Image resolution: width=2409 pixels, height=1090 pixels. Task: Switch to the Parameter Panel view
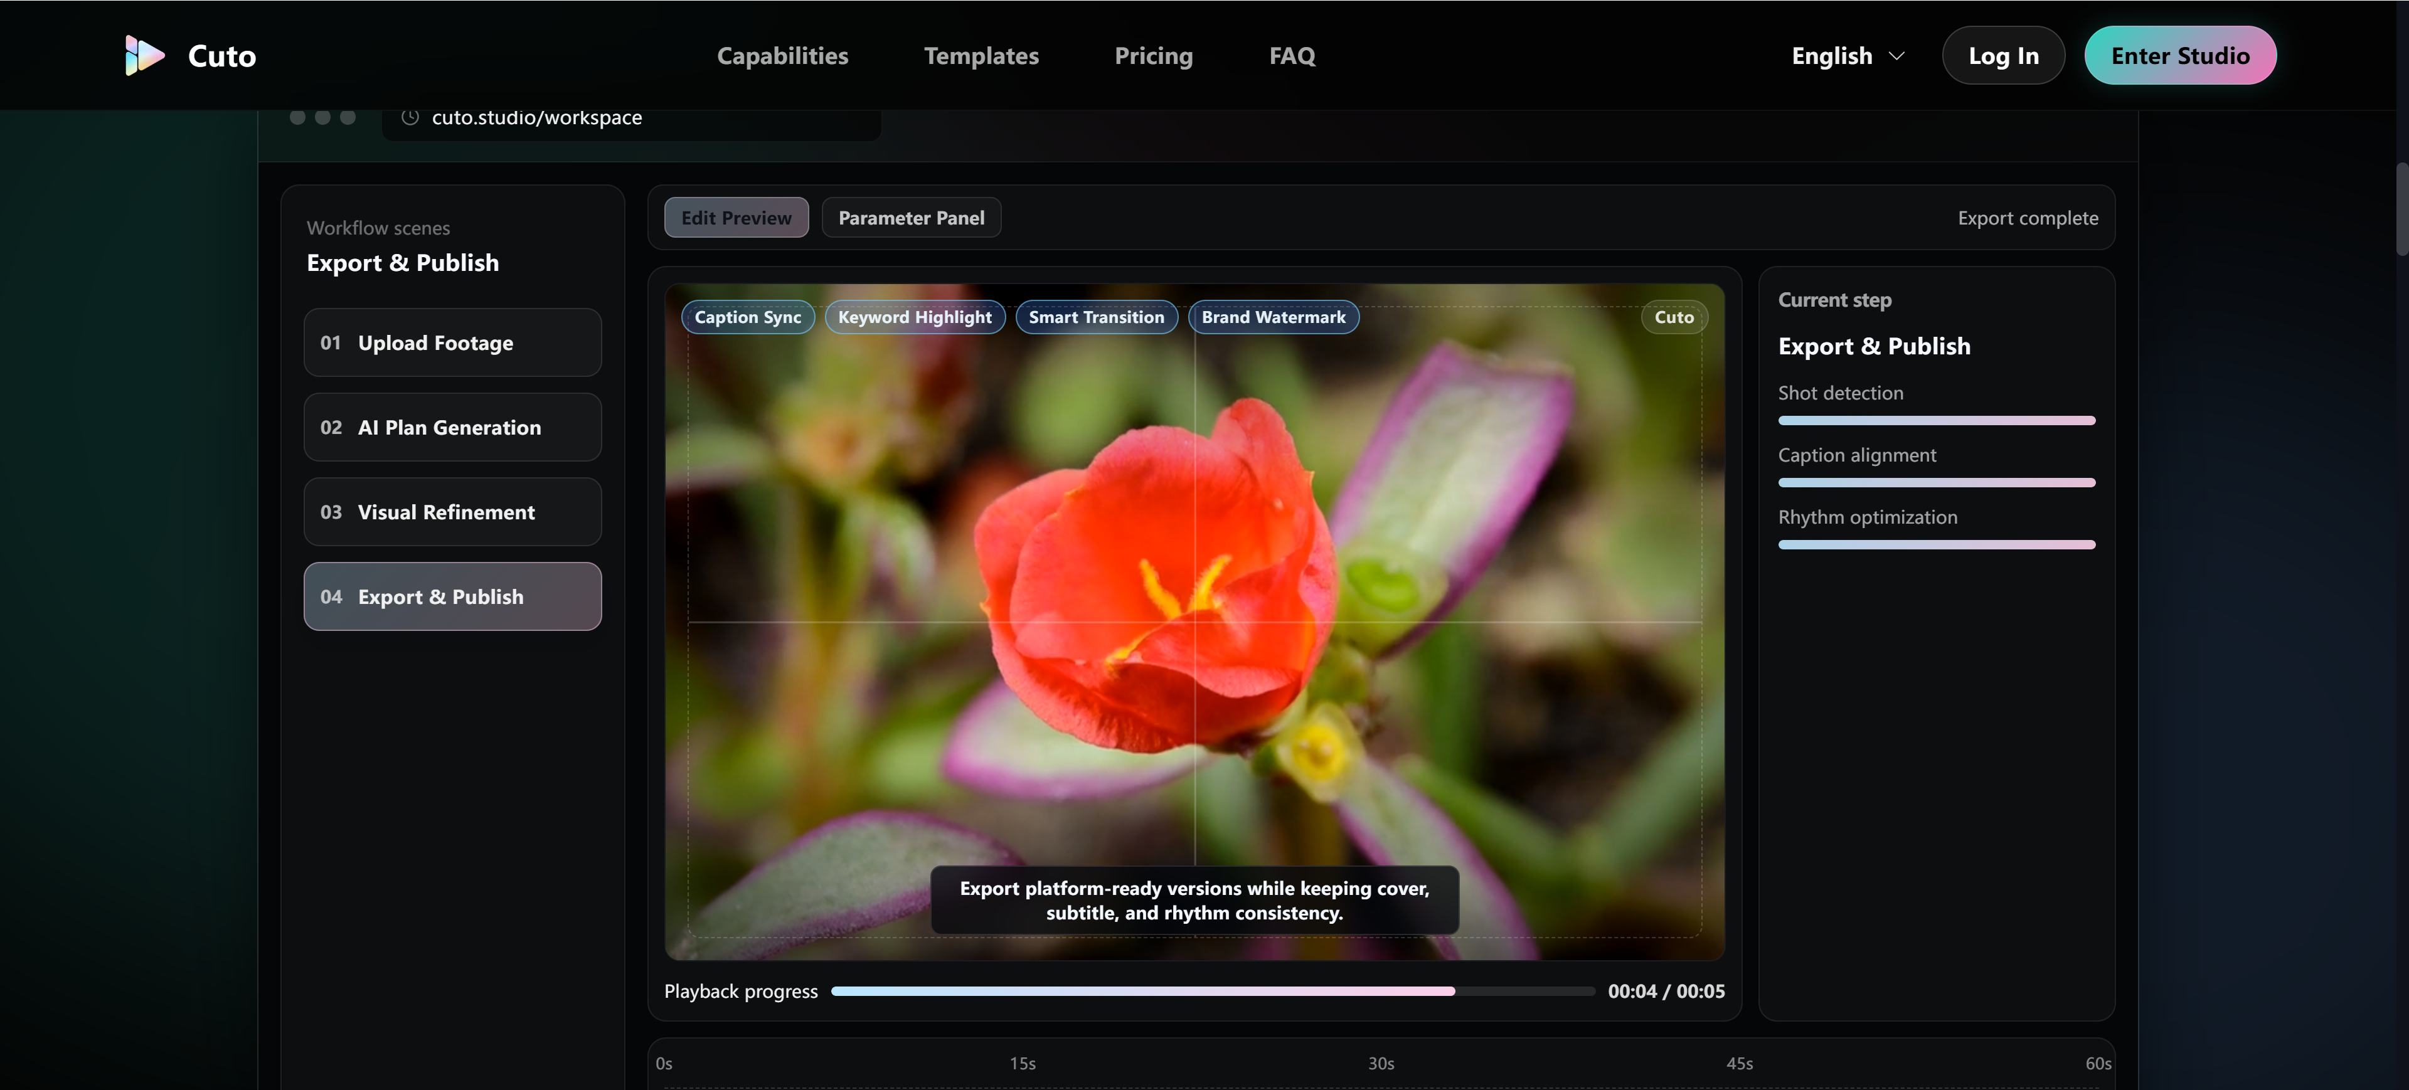coord(911,217)
